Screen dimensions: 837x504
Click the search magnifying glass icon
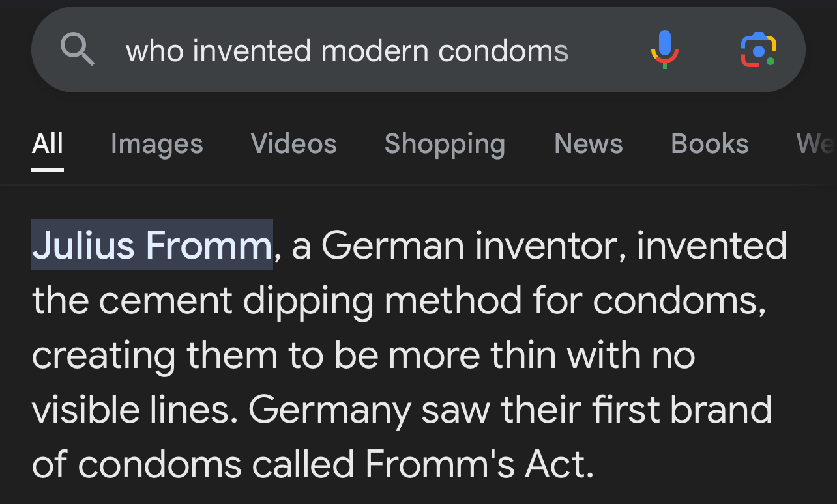pos(78,49)
